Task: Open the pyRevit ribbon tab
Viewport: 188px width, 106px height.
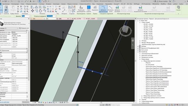Action: 175,4
